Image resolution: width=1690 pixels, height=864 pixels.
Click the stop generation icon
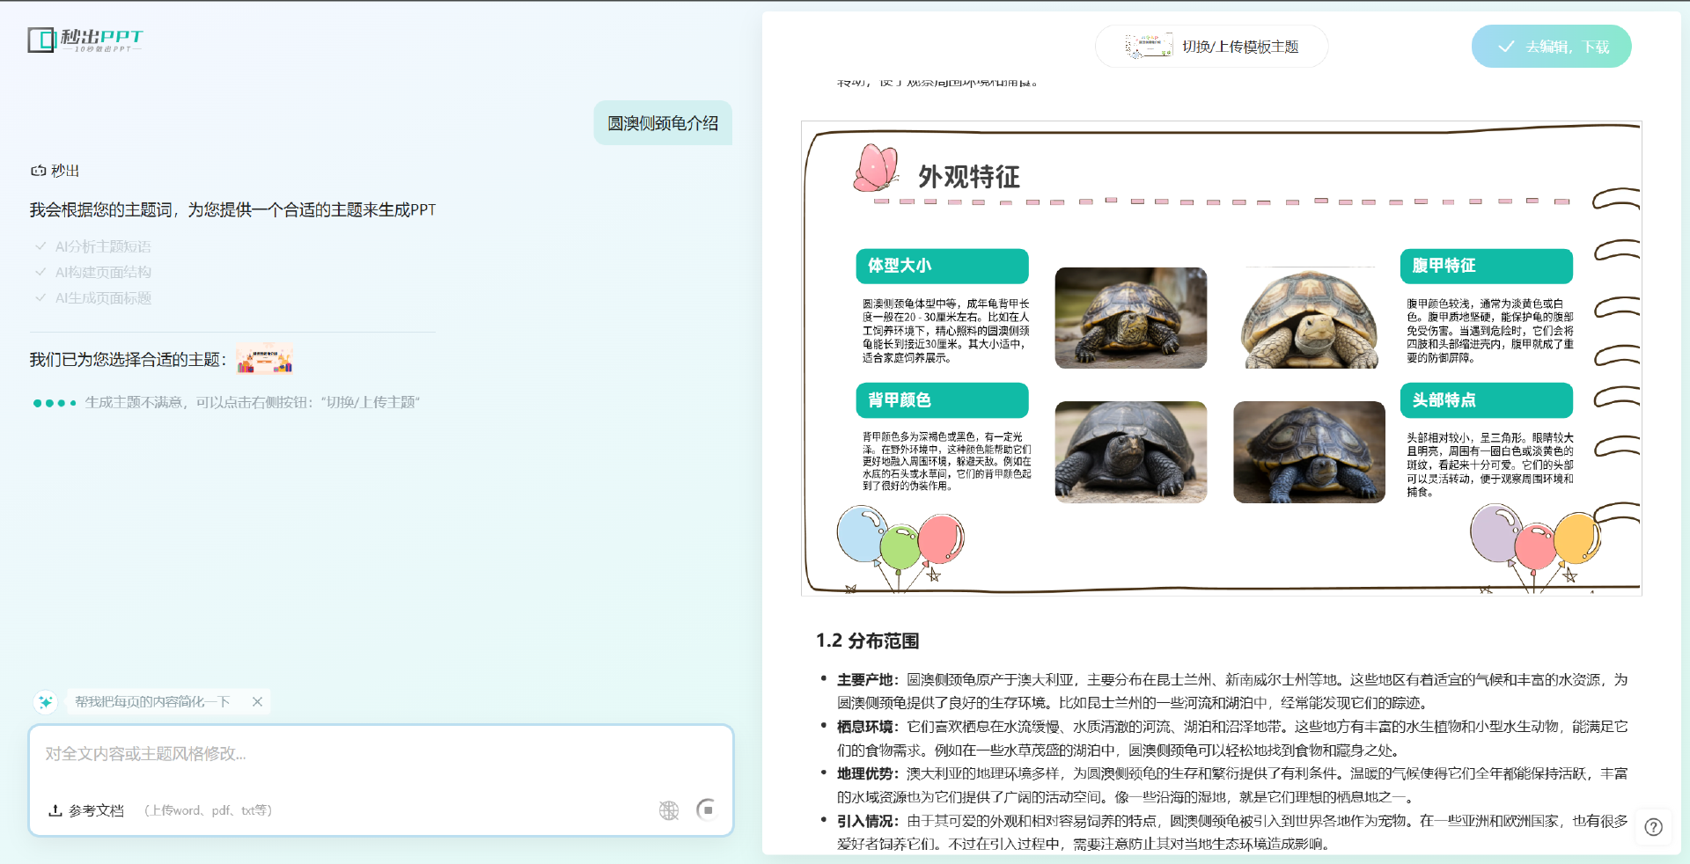point(708,809)
